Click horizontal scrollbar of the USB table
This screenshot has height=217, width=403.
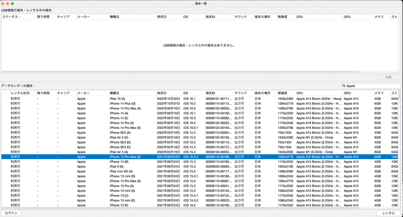click(x=180, y=71)
